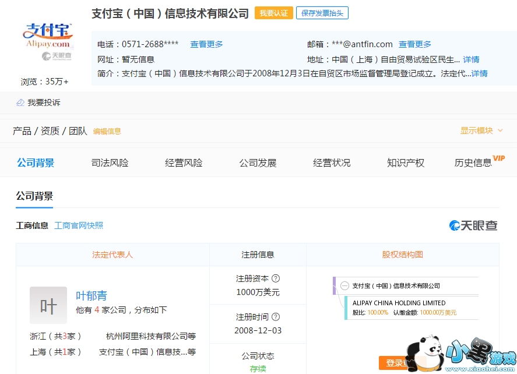Image resolution: width=517 pixels, height=374 pixels.
Task: Expand the 显示模块 dropdown
Action: tap(481, 130)
